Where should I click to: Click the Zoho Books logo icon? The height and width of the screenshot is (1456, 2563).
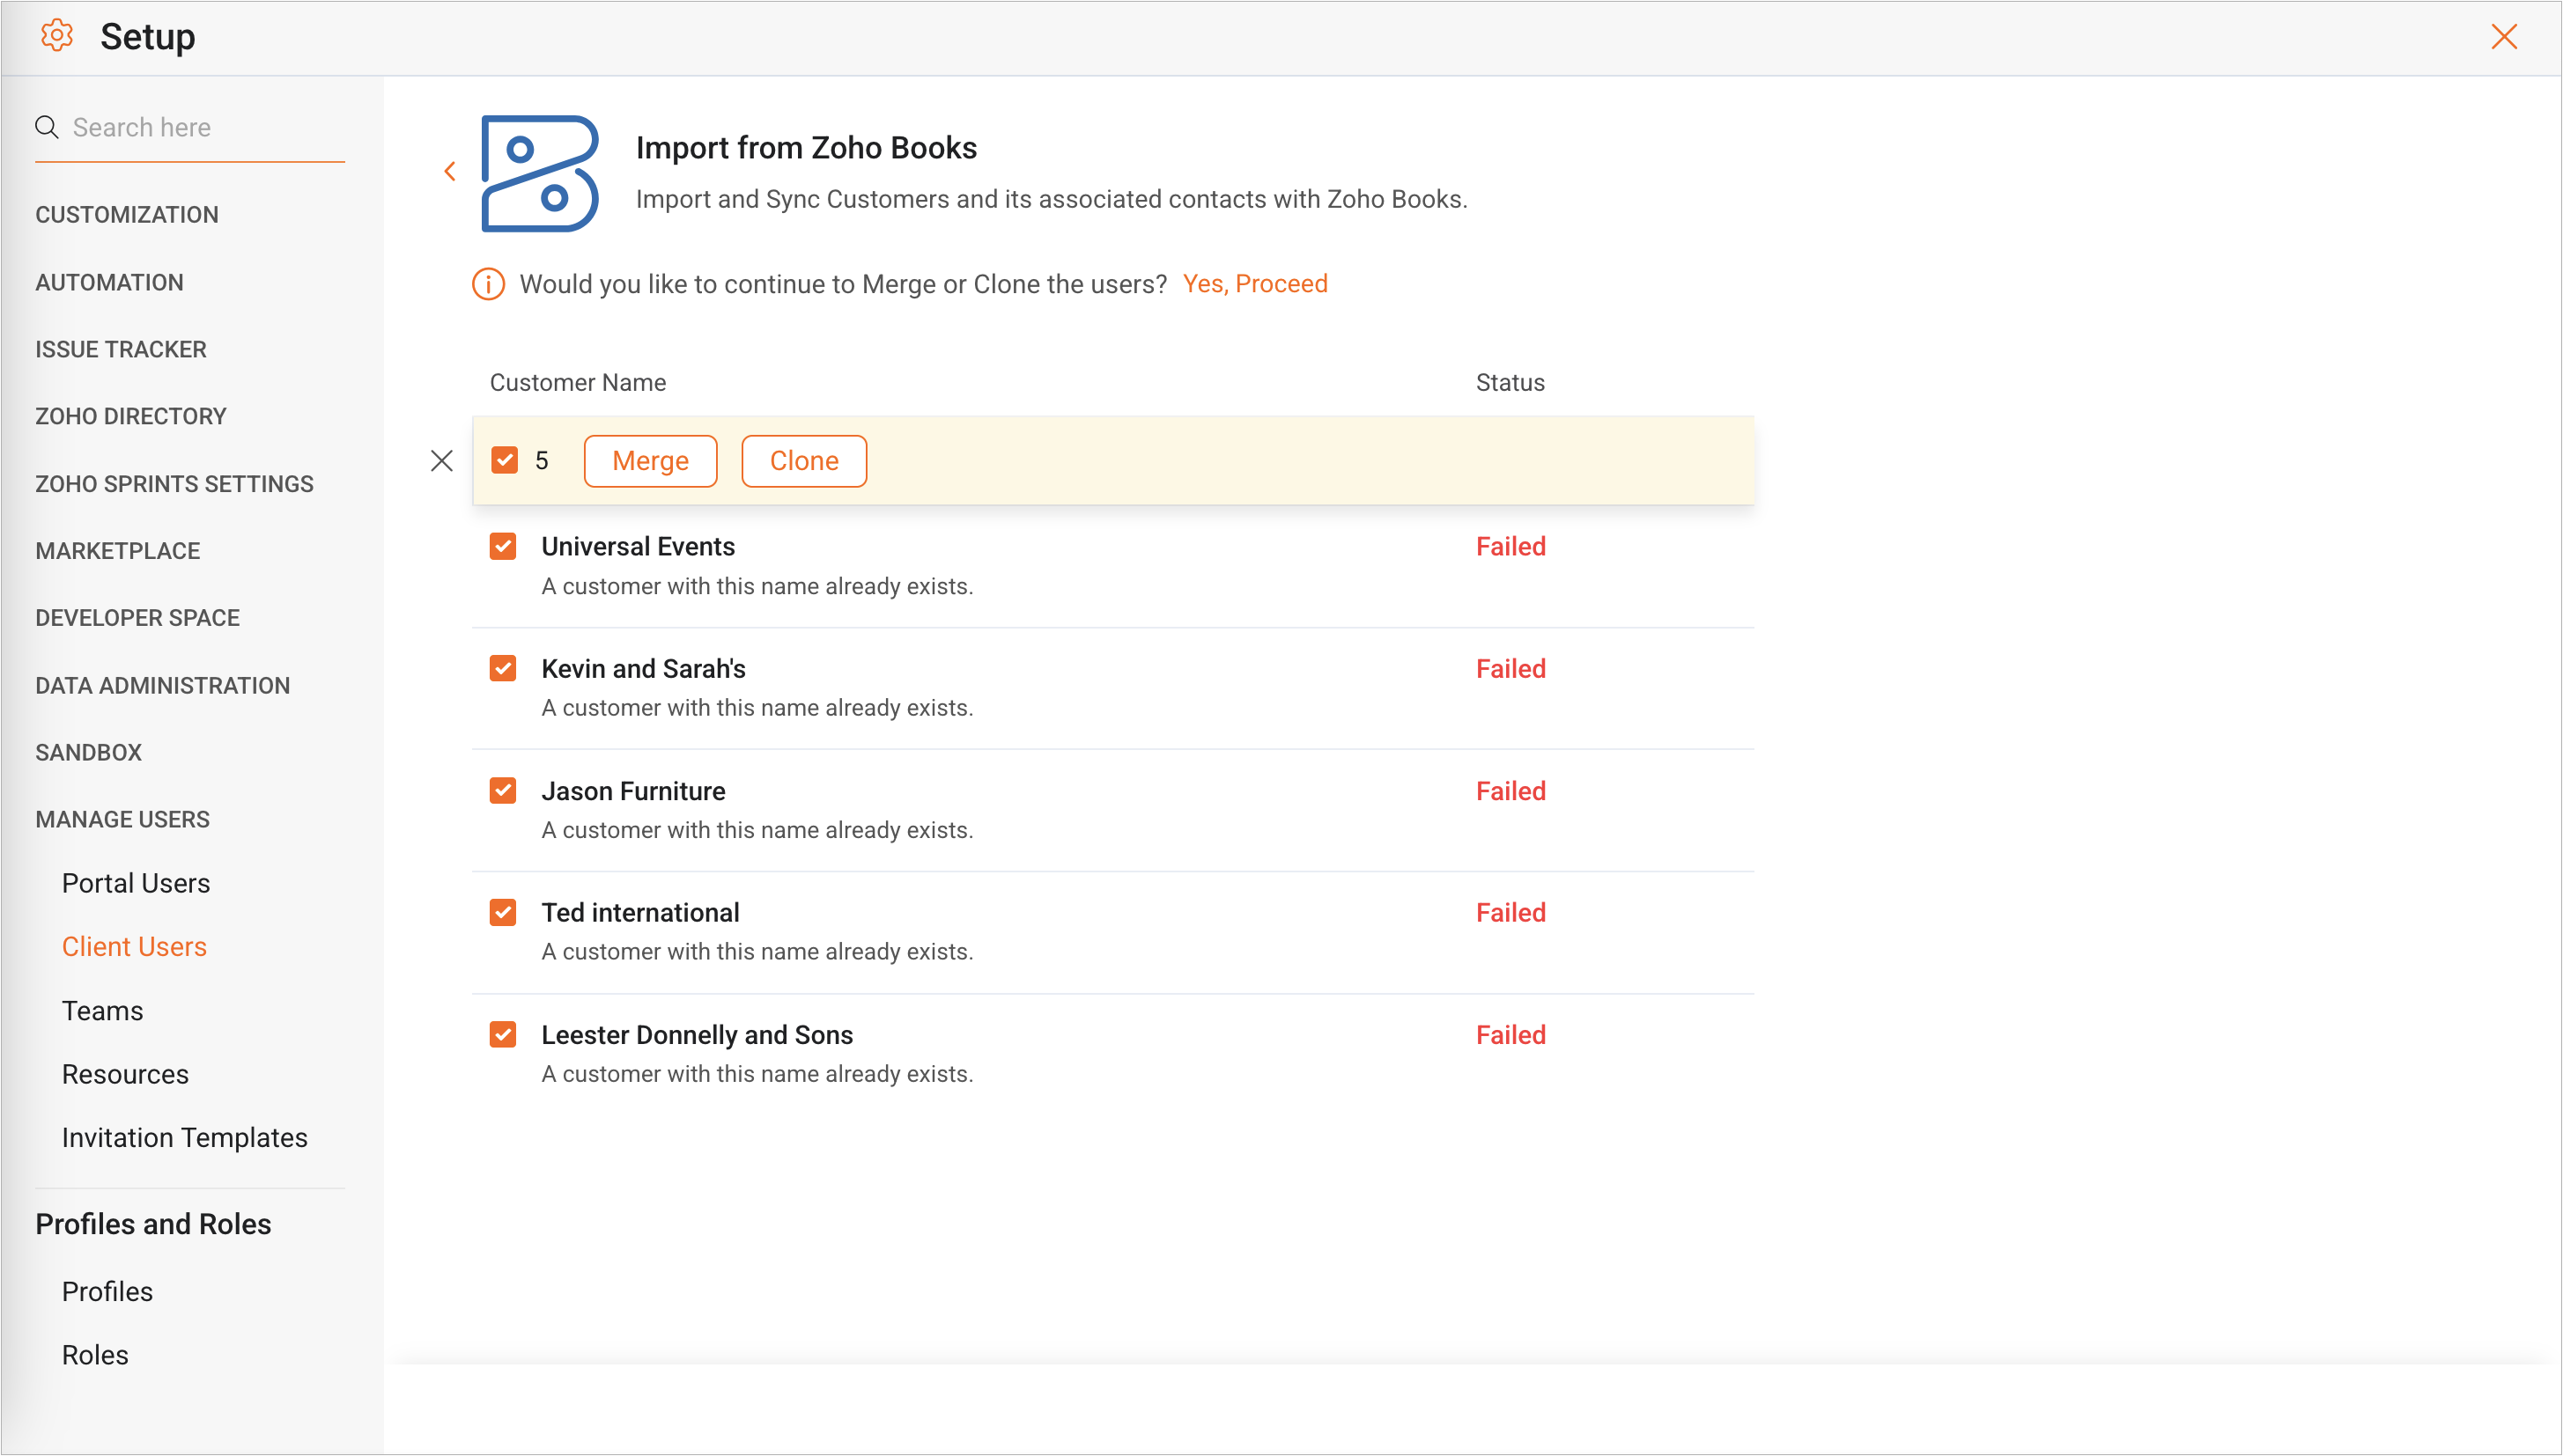(x=539, y=174)
